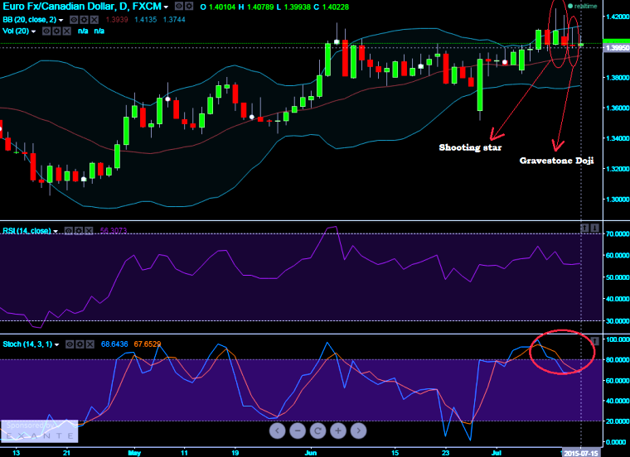Open Vol (20) settings gear
Viewport: 630px width, 457px height.
pos(56,31)
